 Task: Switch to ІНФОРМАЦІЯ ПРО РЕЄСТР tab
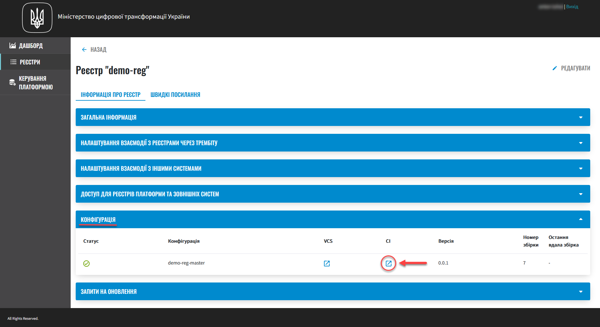point(110,95)
